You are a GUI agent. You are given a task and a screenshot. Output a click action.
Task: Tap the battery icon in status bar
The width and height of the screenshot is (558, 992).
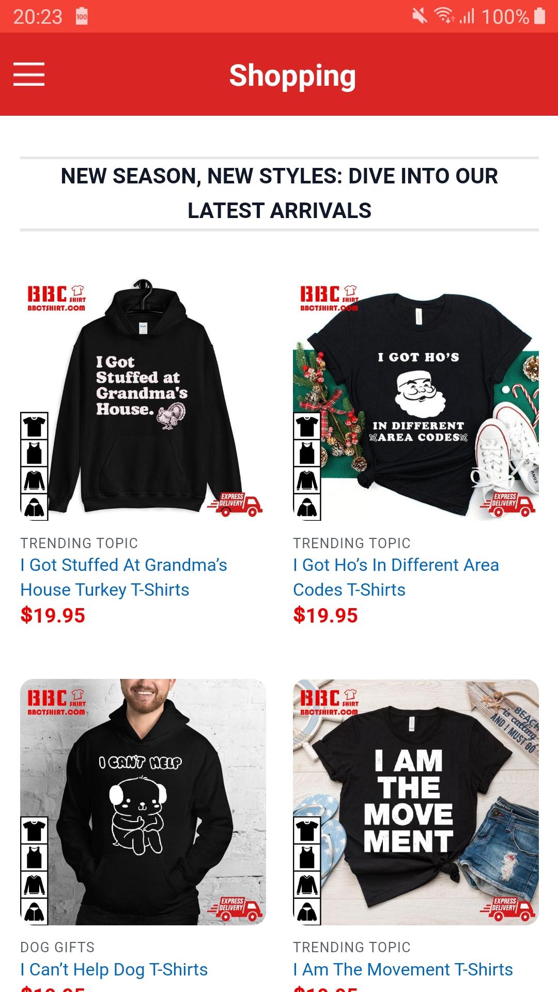click(539, 16)
